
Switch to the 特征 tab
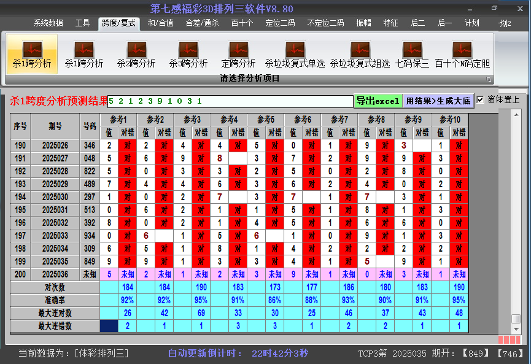(390, 23)
